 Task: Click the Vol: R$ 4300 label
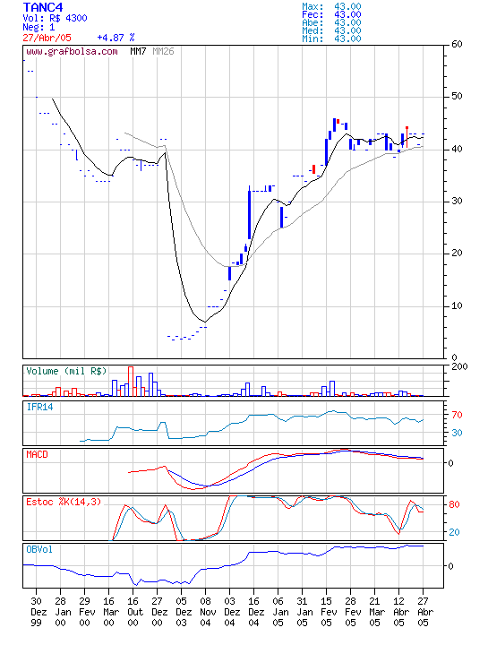click(56, 18)
